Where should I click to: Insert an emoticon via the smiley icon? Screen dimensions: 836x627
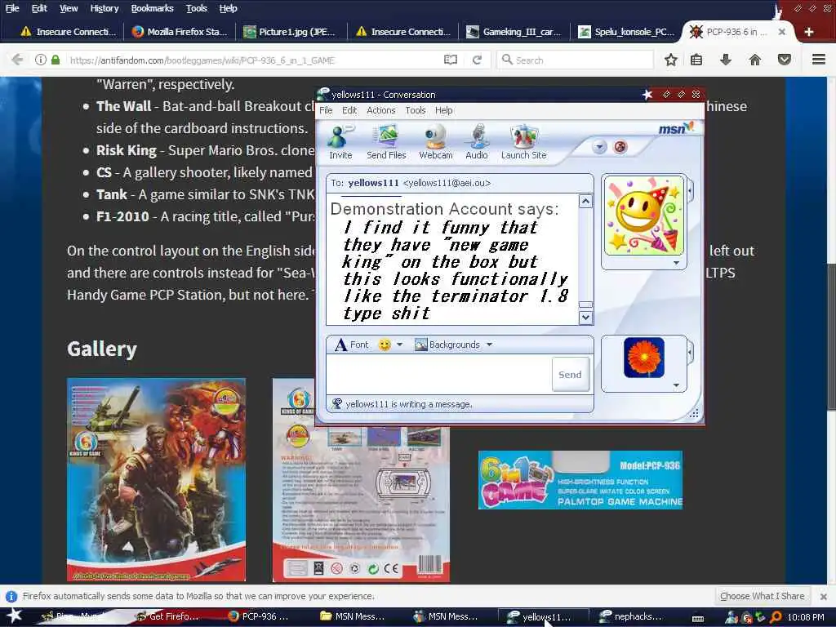click(385, 345)
